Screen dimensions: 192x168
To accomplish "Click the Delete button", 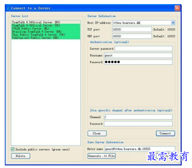I will (x=21, y=156).
